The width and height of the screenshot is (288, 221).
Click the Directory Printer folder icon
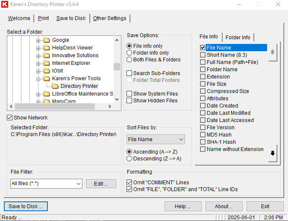pyautogui.click(x=55, y=86)
